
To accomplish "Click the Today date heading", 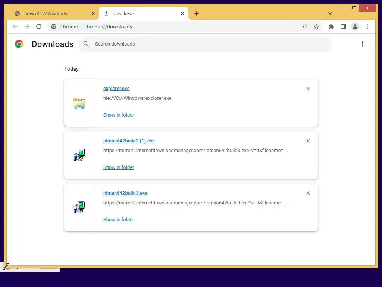I will pos(71,69).
